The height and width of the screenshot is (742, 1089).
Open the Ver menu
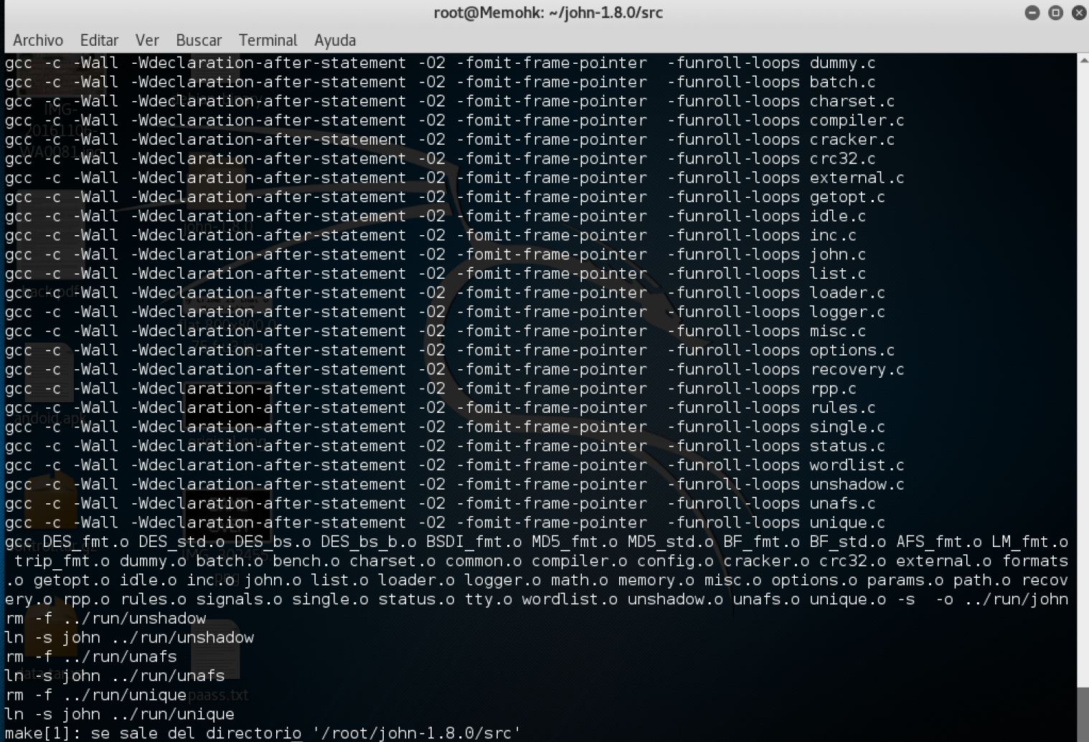click(147, 40)
